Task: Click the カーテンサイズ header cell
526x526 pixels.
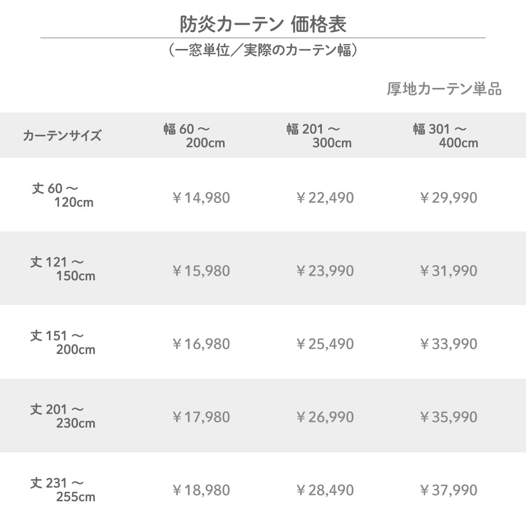Action: pyautogui.click(x=62, y=136)
